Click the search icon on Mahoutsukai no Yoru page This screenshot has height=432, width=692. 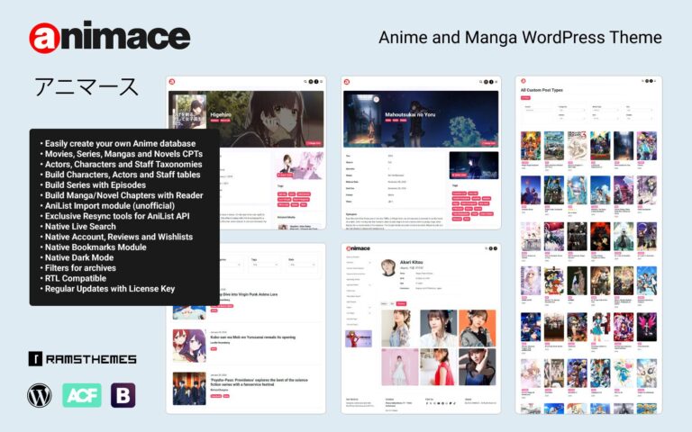[x=480, y=82]
